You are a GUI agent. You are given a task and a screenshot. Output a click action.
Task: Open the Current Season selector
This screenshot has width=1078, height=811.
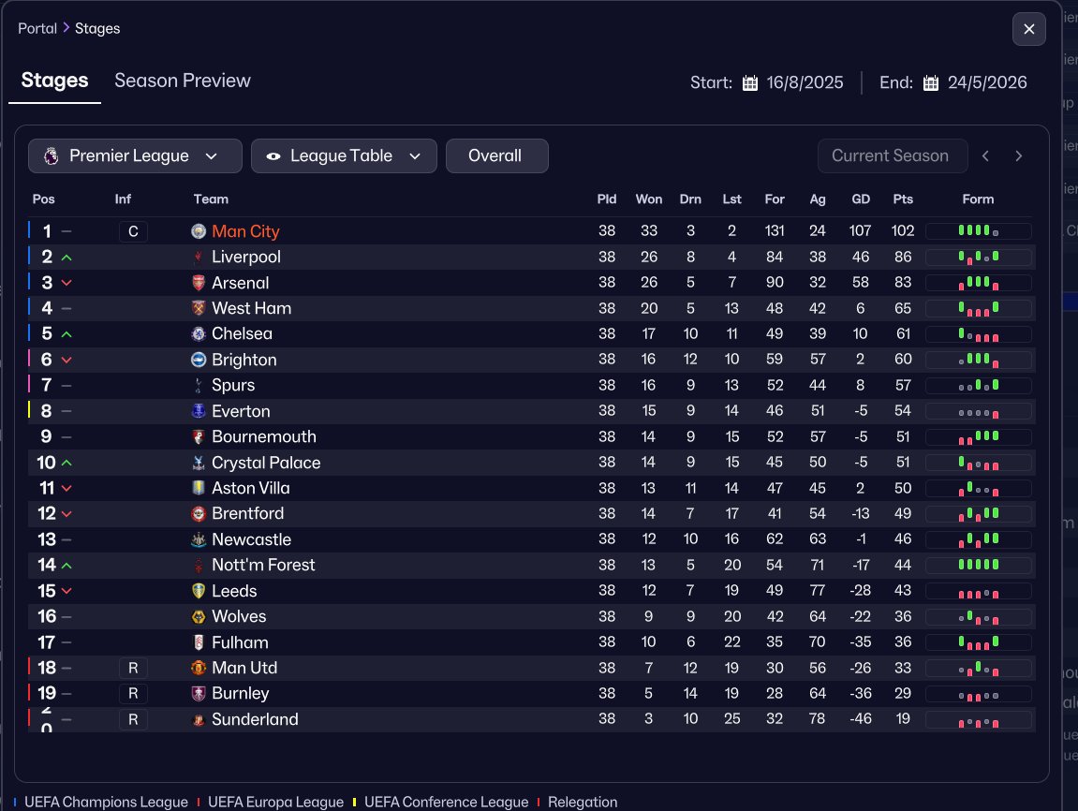coord(893,156)
